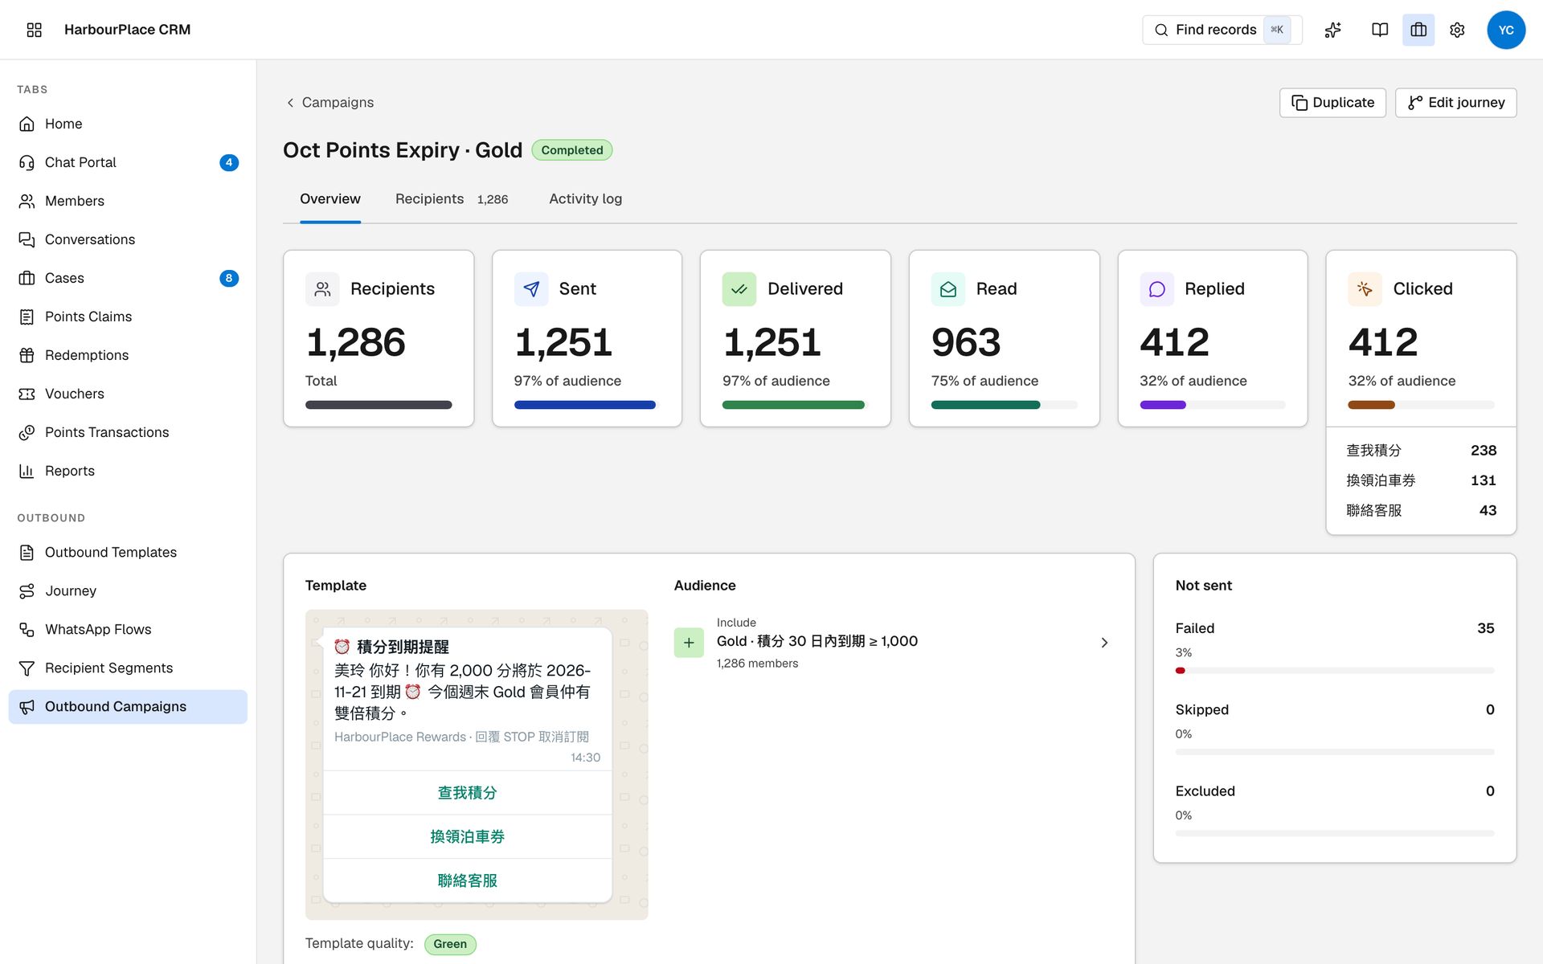Open Chat Portal in sidebar
Image resolution: width=1543 pixels, height=964 pixels.
coord(128,162)
